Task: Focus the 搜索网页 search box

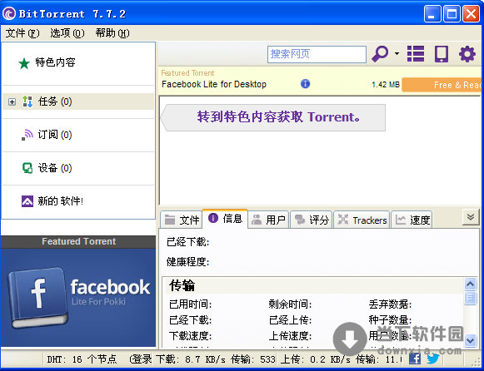Action: coord(317,54)
